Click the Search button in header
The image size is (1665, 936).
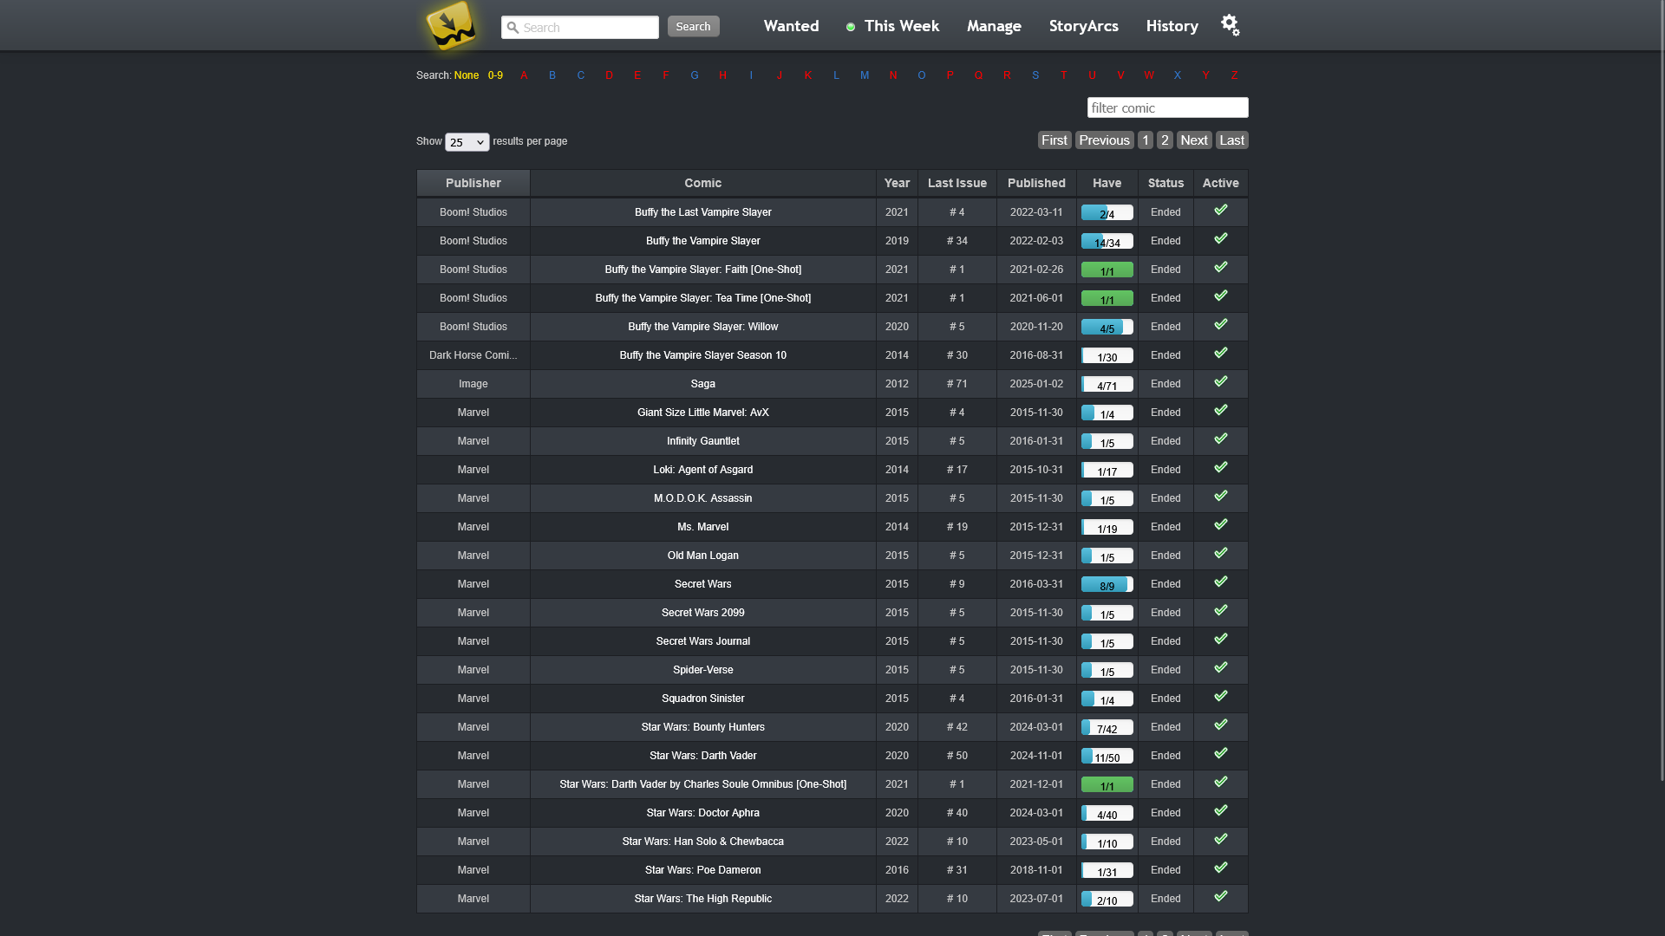click(x=693, y=27)
